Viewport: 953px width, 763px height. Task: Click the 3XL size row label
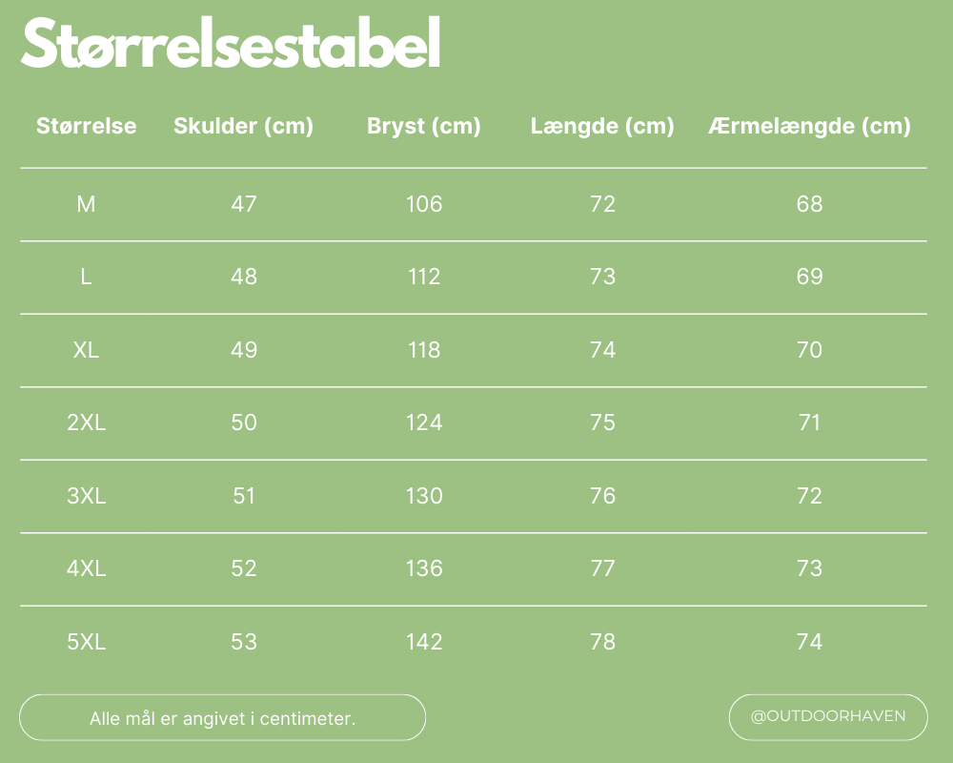pyautogui.click(x=86, y=496)
